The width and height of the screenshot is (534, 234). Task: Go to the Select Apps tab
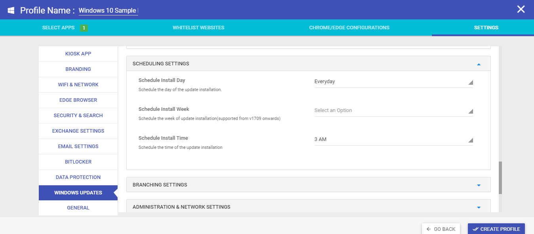click(x=58, y=28)
